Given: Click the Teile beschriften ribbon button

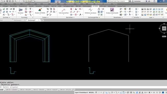Looking at the screenshot, I should coord(64,11).
